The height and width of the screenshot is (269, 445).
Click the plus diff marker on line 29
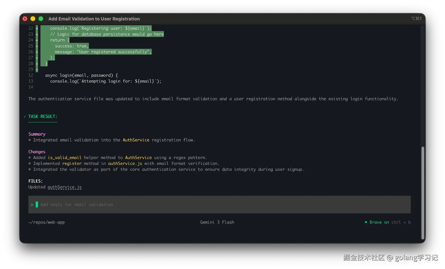pyautogui.click(x=37, y=70)
